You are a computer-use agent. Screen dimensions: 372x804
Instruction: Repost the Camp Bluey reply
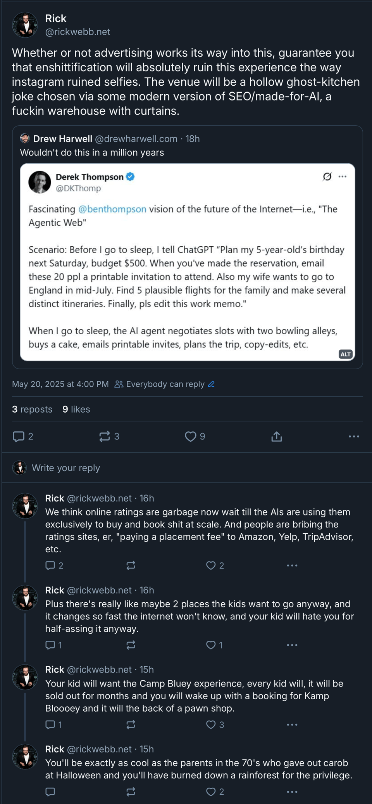[131, 724]
